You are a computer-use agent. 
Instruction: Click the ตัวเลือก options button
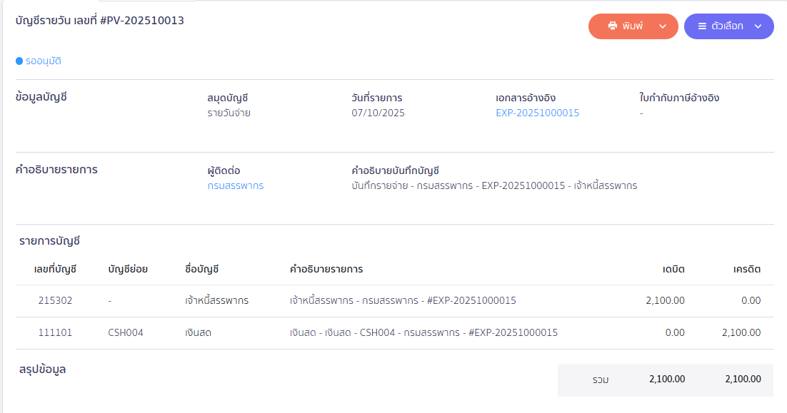pos(725,26)
